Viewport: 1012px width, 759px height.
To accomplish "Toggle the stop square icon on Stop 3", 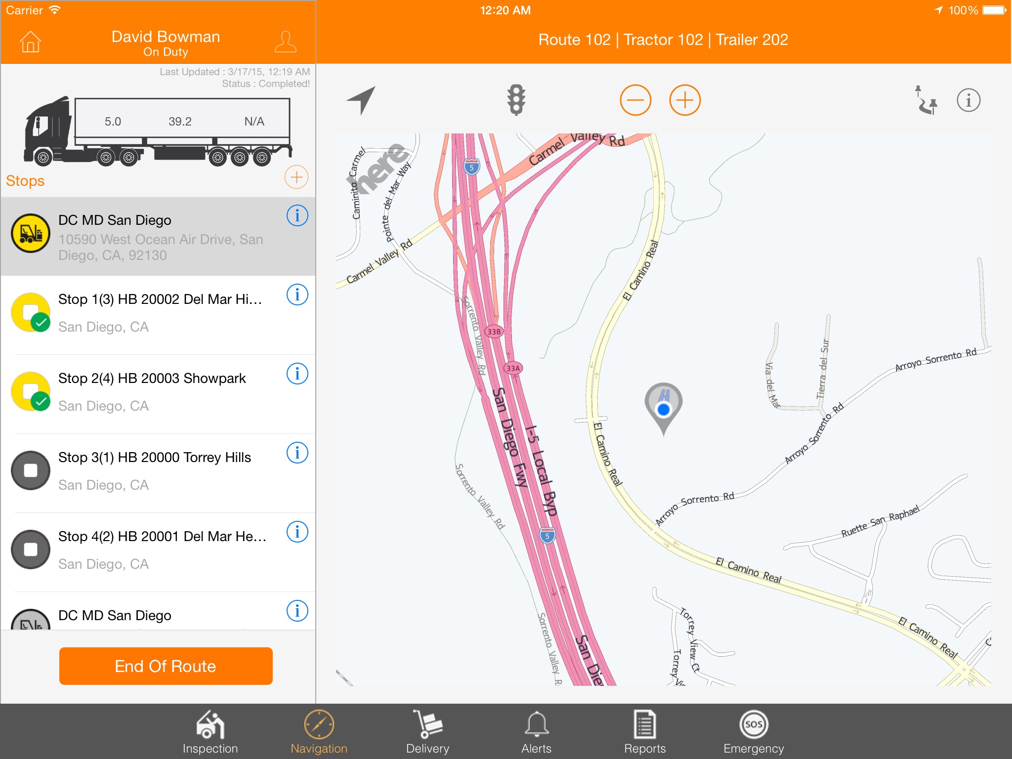I will [x=29, y=469].
